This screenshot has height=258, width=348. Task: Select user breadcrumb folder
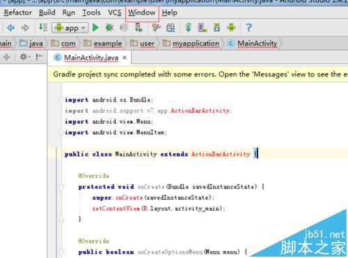142,43
